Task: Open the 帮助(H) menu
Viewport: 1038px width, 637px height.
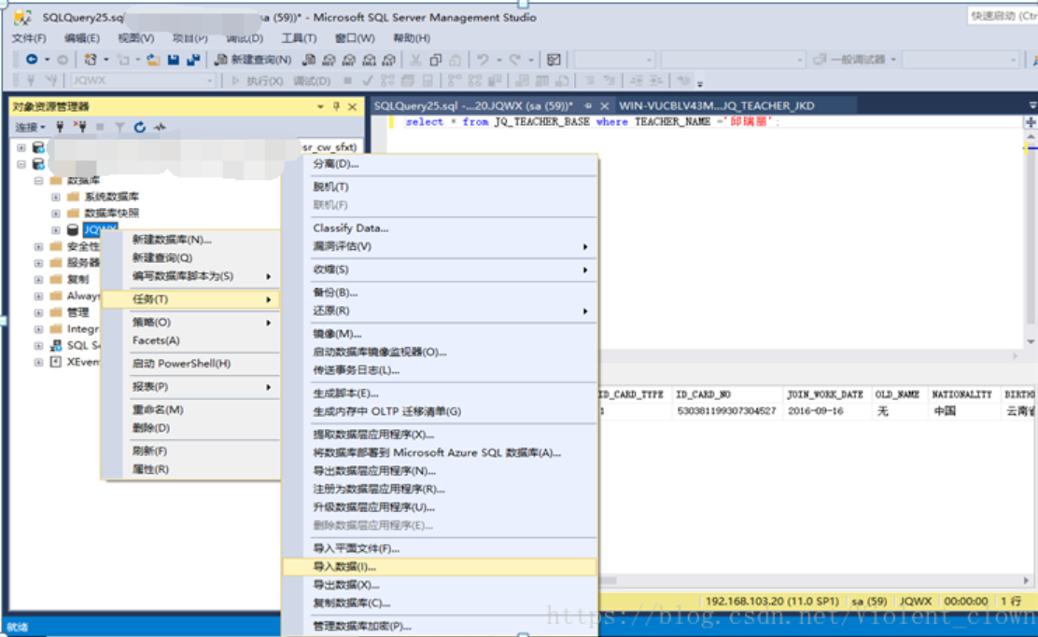Action: [411, 38]
